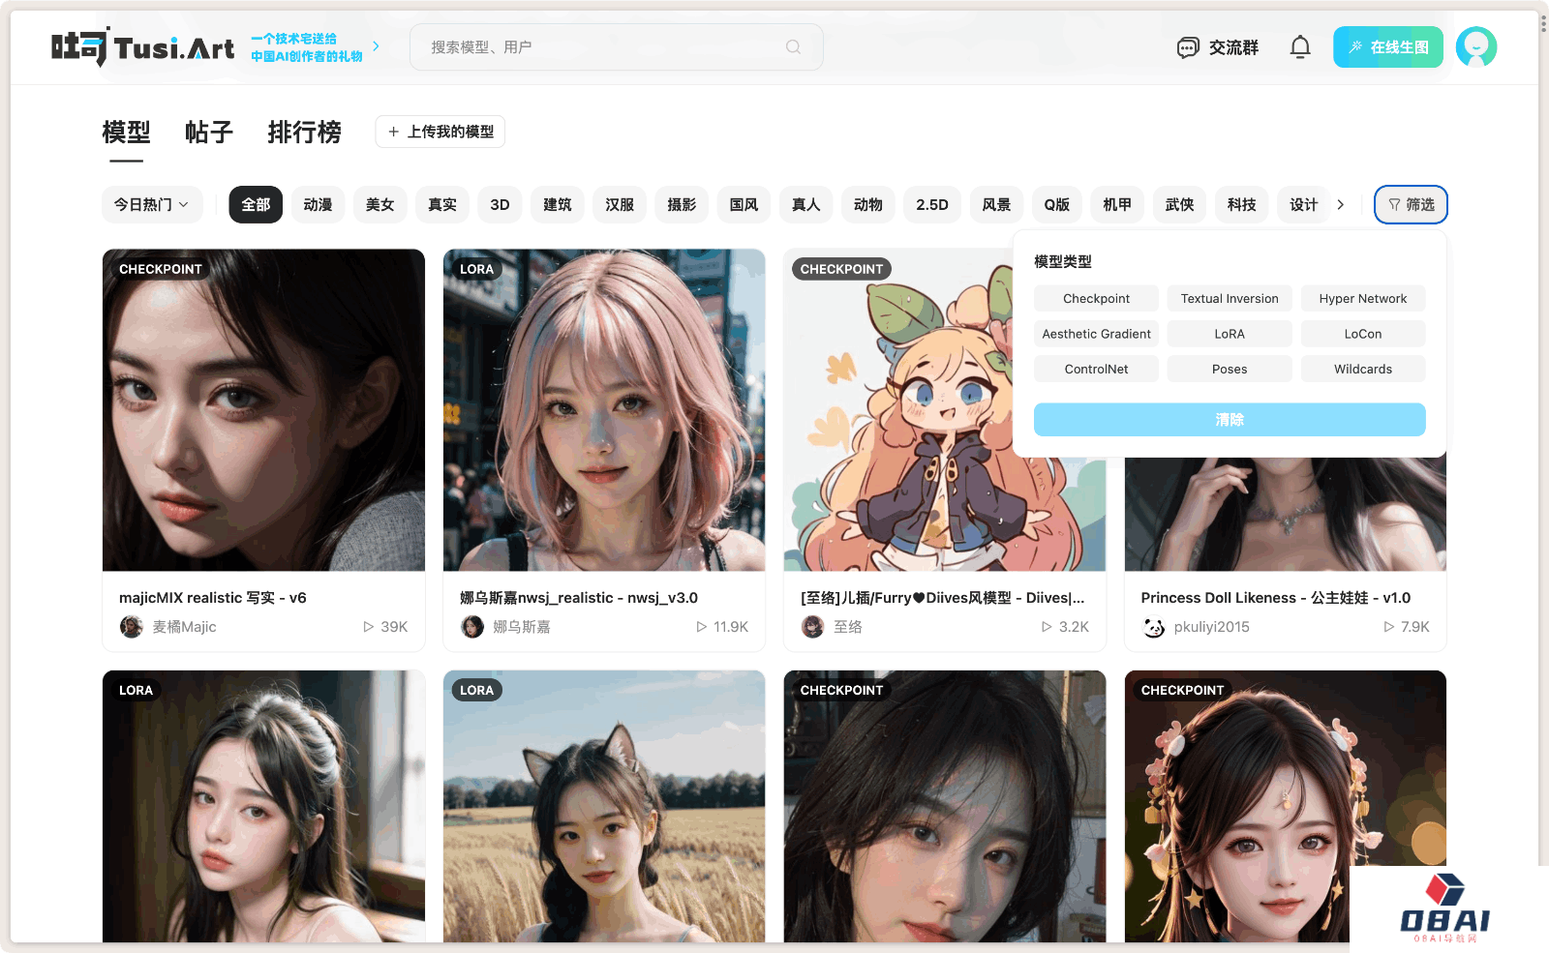
Task: Click the play count icon on 娜乌斯嘉 card
Action: click(x=700, y=626)
